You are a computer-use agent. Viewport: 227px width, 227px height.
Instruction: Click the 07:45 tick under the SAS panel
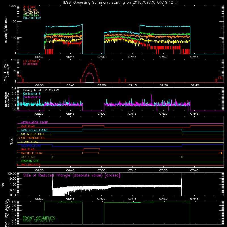click(194, 199)
